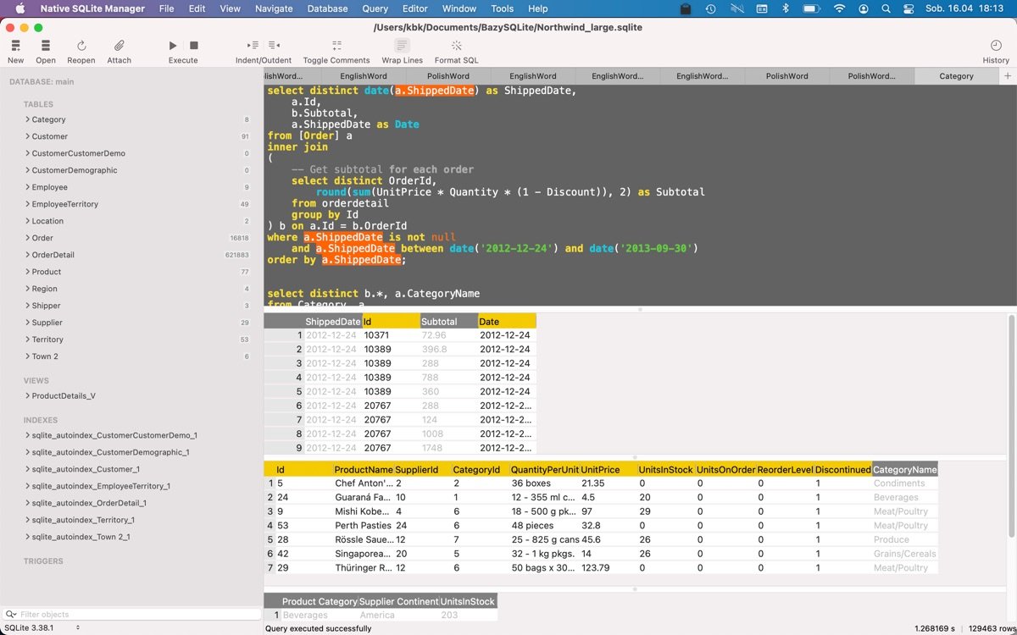Open the Database menu

[x=327, y=8]
